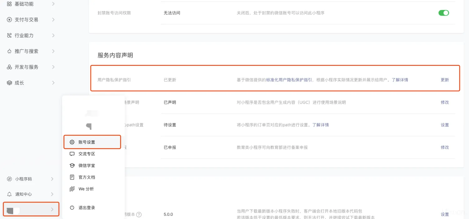469x219 pixels.
Task: Click the 教育类小程序可向教育部进行备案申报 description
Action: [272, 147]
